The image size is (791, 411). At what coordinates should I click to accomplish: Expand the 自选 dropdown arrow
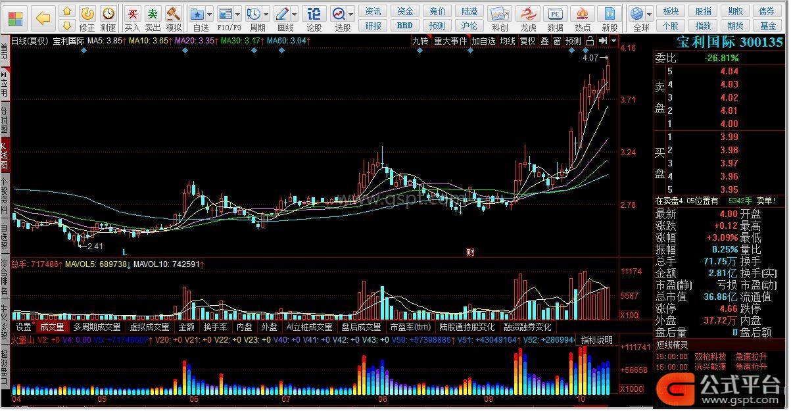click(210, 14)
